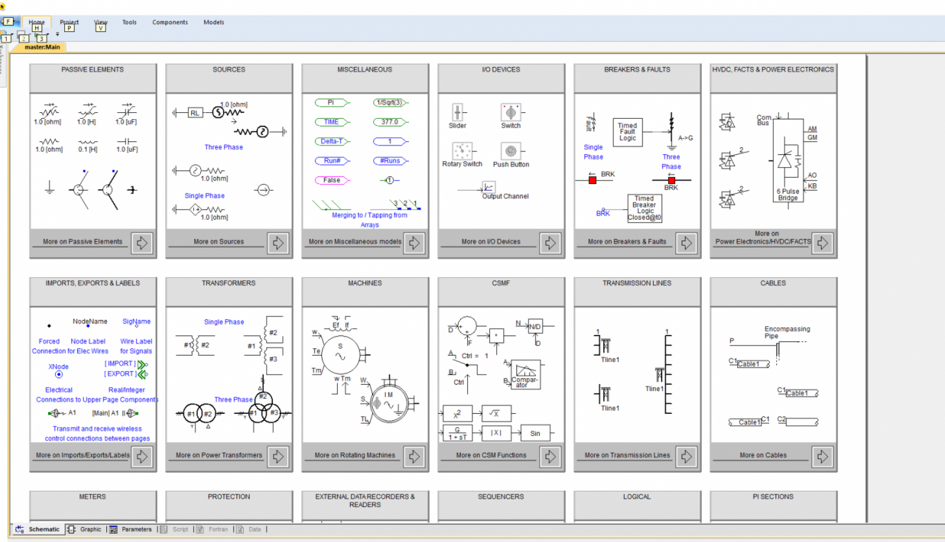The width and height of the screenshot is (945, 542).
Task: Click arrow button for More on Cables
Action: click(823, 457)
